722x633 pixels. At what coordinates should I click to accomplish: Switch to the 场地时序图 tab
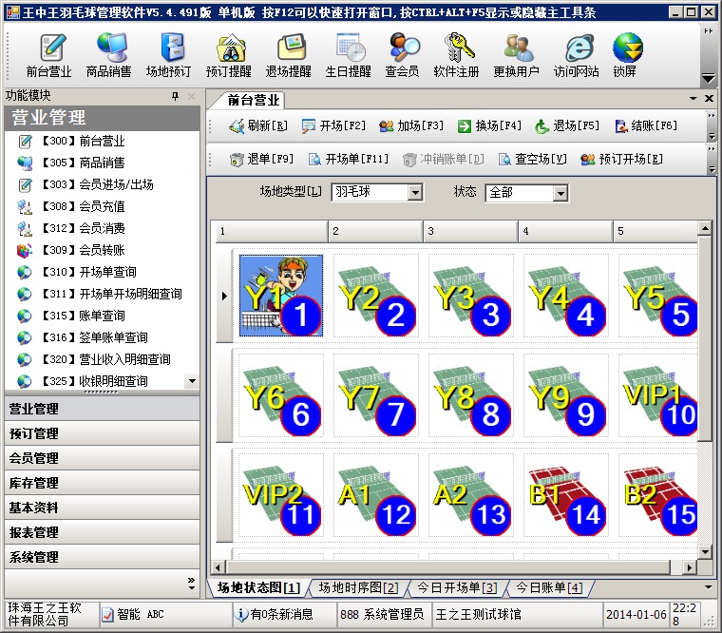(358, 587)
